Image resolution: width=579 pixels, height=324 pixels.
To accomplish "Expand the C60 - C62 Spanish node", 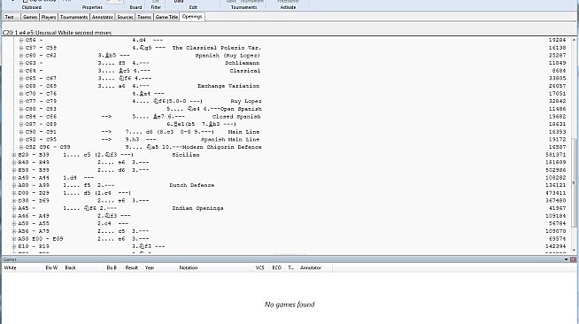I will [x=21, y=56].
